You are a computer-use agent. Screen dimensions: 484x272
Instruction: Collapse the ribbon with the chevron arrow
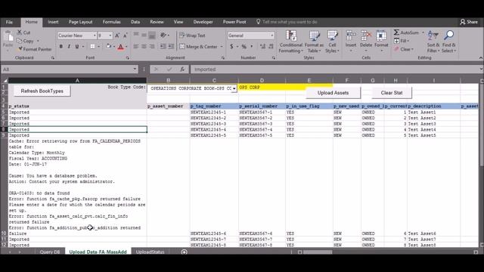(x=481, y=57)
